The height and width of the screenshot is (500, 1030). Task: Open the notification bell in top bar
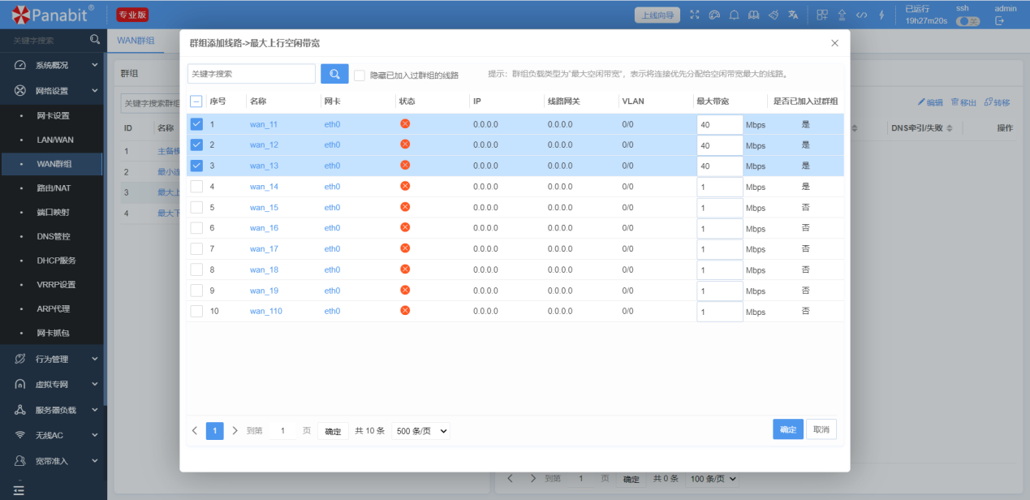click(x=735, y=15)
